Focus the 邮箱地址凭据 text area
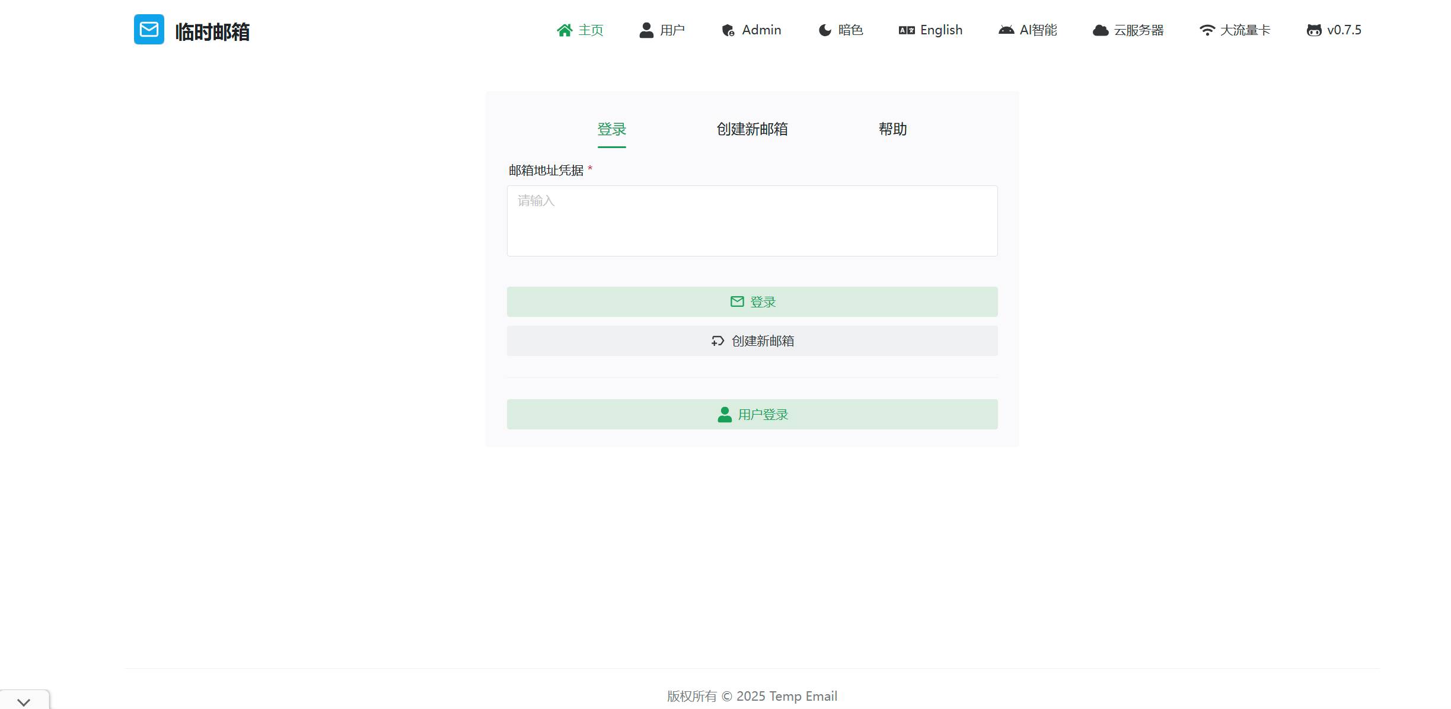The height and width of the screenshot is (709, 1451). click(752, 221)
